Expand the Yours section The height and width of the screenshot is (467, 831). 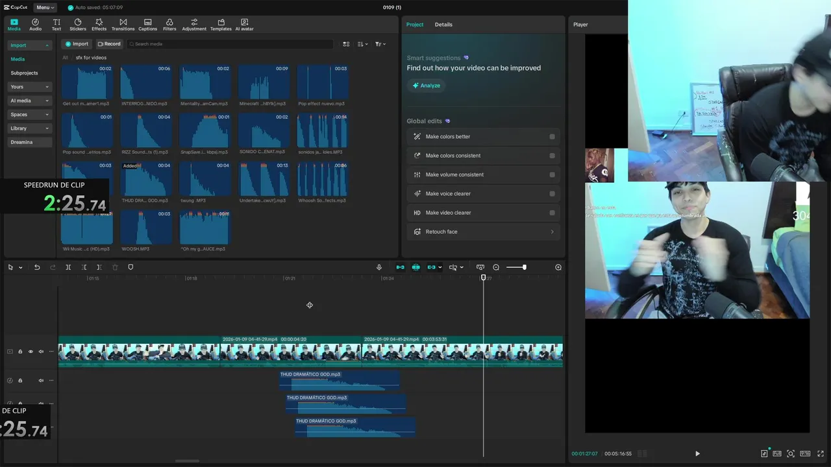29,87
